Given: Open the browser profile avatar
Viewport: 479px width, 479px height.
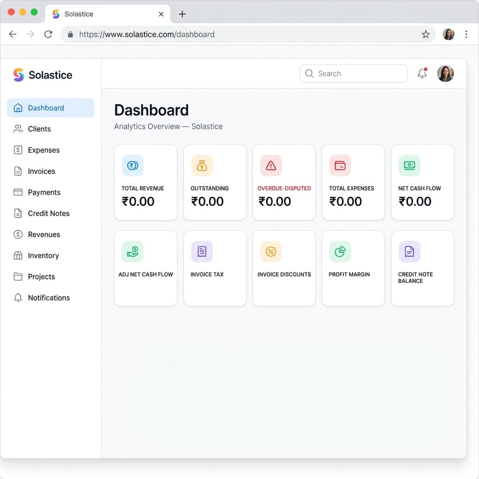Looking at the screenshot, I should click(x=449, y=34).
